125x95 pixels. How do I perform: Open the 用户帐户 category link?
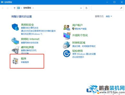coord(77,25)
